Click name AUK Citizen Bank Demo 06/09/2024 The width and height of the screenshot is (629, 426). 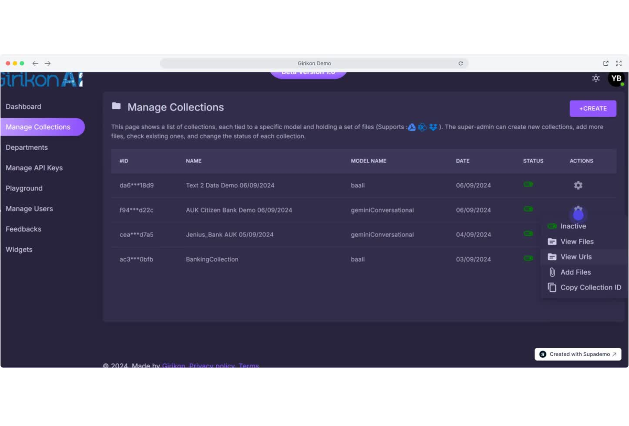tap(239, 210)
